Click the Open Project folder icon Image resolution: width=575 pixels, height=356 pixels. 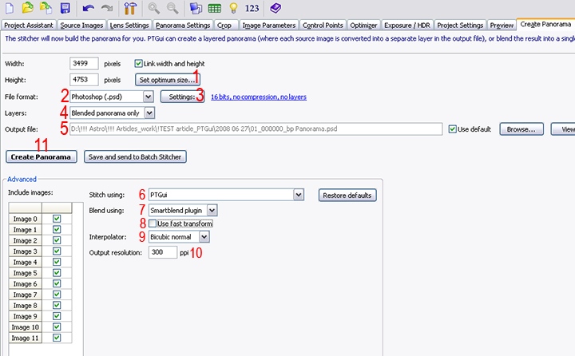click(27, 9)
